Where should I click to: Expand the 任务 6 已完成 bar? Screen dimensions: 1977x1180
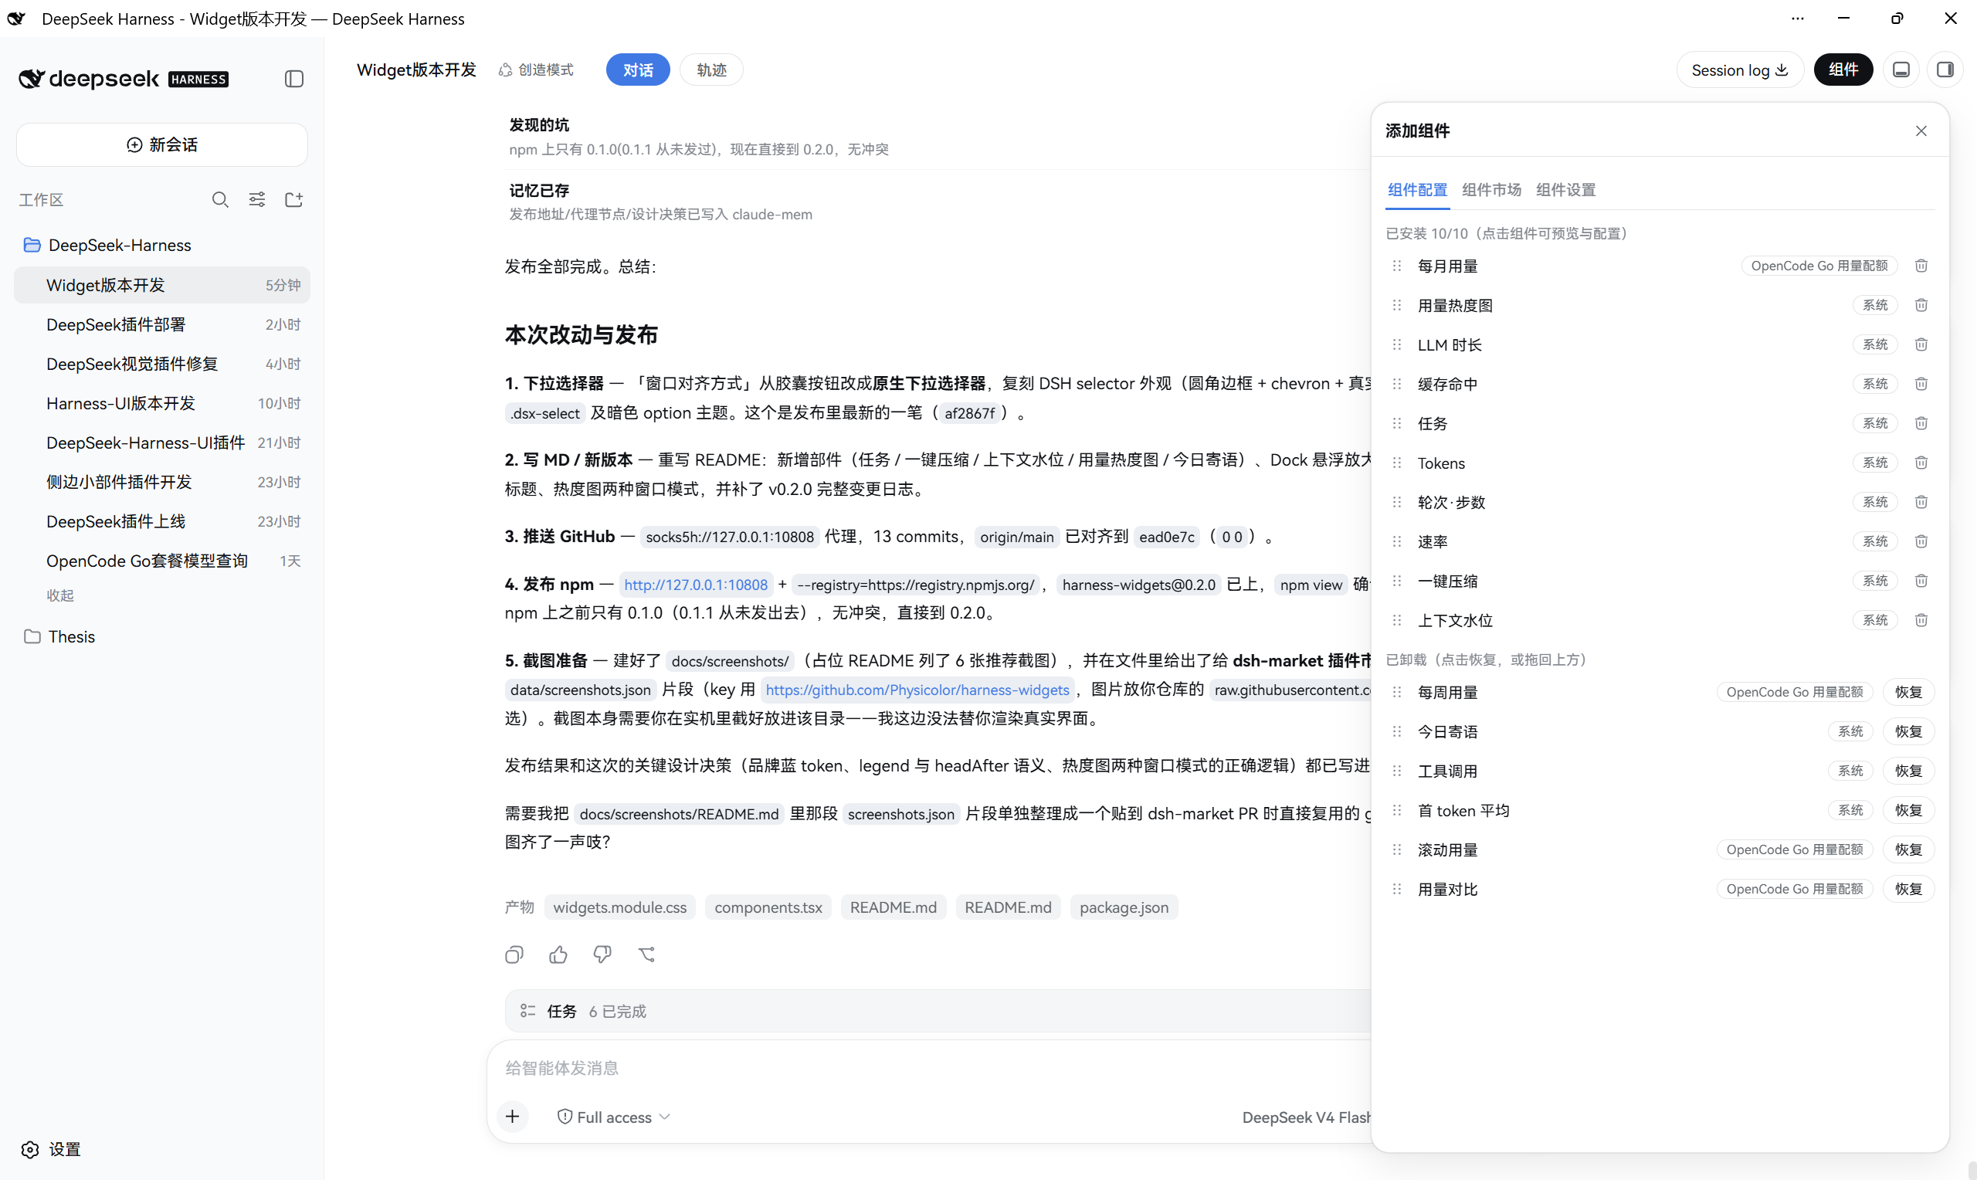[938, 1011]
